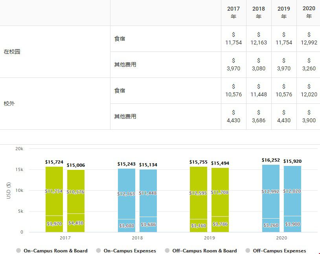Click the 2017 bar segment labeled $3,970
Viewport: 320px width, 254px height.
tap(54, 224)
